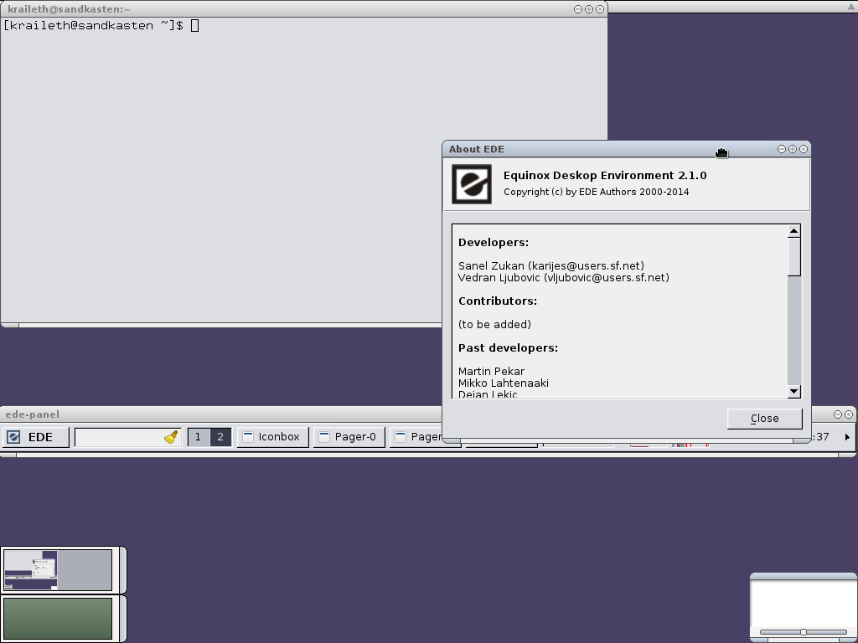Click the EDE logo in the About dialog
The image size is (858, 643).
click(x=472, y=184)
